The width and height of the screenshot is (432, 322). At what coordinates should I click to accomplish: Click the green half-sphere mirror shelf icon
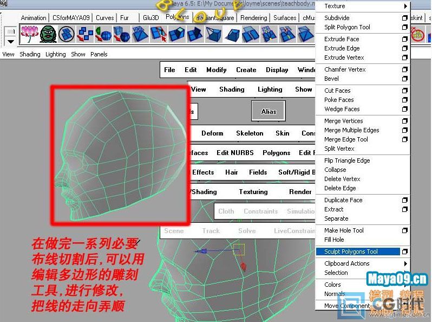pyautogui.click(x=103, y=34)
